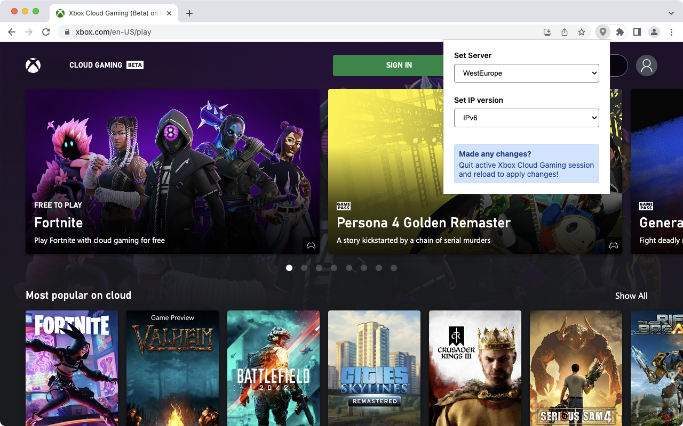Click the 'Made any changes?' notice text
The height and width of the screenshot is (426, 683).
click(x=495, y=154)
